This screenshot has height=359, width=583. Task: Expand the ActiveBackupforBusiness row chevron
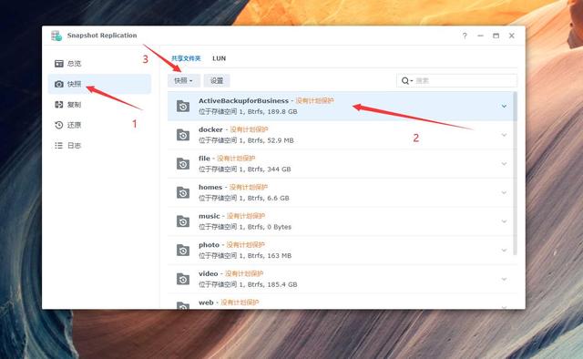pos(504,107)
